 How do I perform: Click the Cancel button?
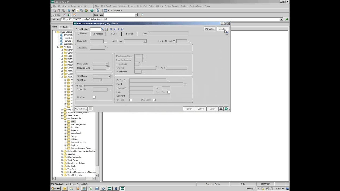pos(201,109)
